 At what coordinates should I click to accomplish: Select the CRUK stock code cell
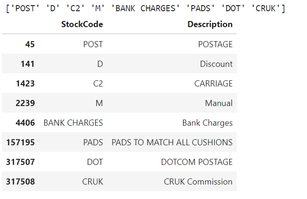(x=93, y=182)
